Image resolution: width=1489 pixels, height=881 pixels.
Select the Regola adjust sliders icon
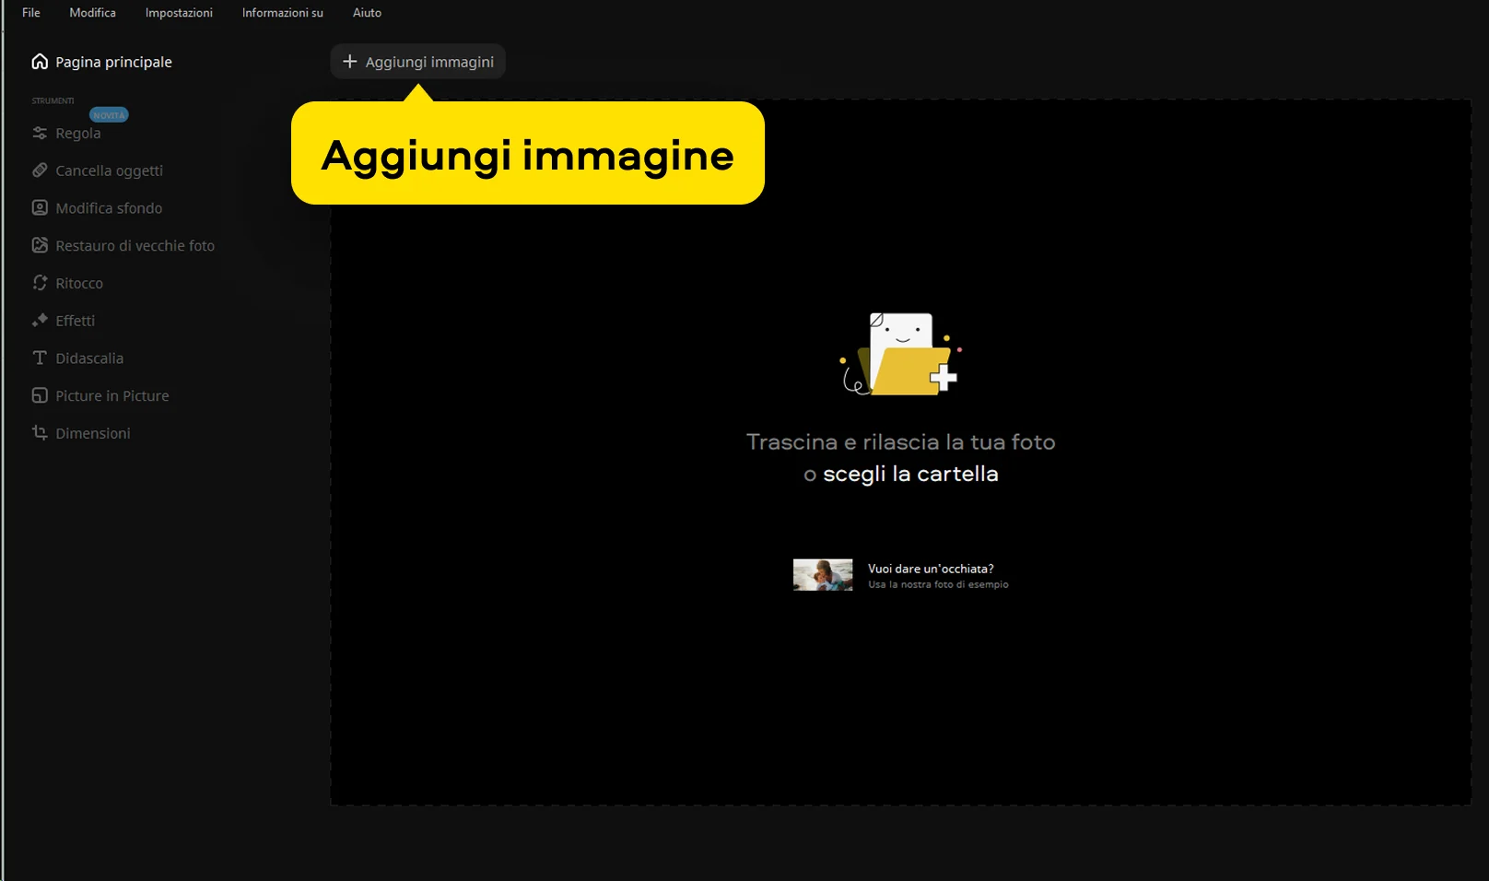(x=40, y=133)
